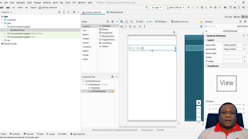This screenshot has height=139, width=248.
Task: Switch to the MainActivity.kt tab
Action: [x=116, y=12]
